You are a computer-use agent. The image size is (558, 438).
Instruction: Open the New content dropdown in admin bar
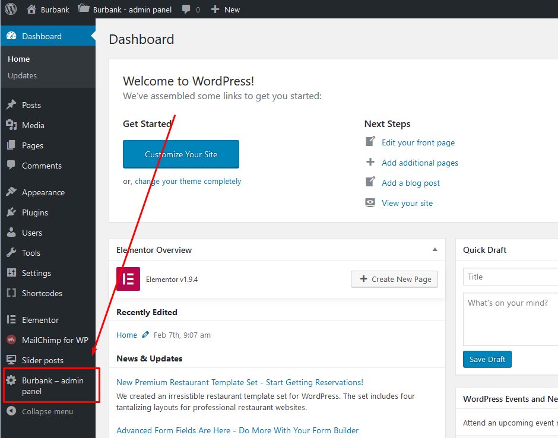point(226,9)
